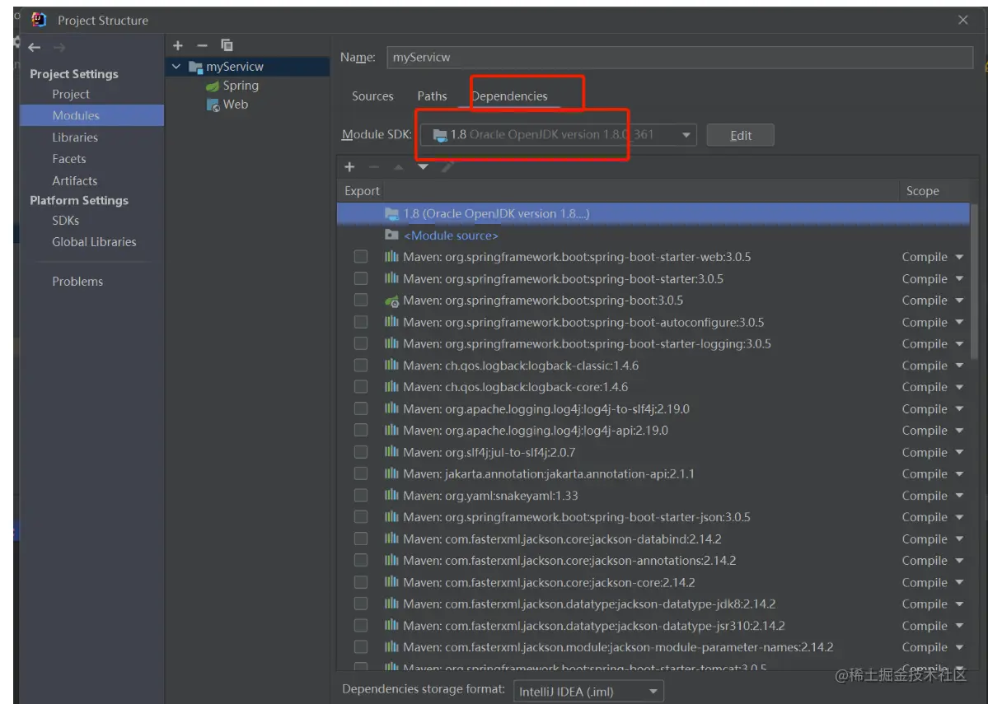Open Artifacts in Project Settings
The width and height of the screenshot is (988, 704).
coord(74,180)
